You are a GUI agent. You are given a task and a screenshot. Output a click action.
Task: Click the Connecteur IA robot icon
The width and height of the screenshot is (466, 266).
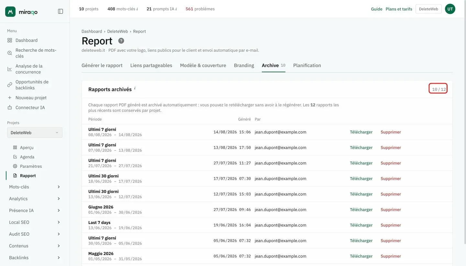[10, 108]
